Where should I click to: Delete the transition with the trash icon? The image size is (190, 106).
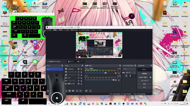coord(130,76)
